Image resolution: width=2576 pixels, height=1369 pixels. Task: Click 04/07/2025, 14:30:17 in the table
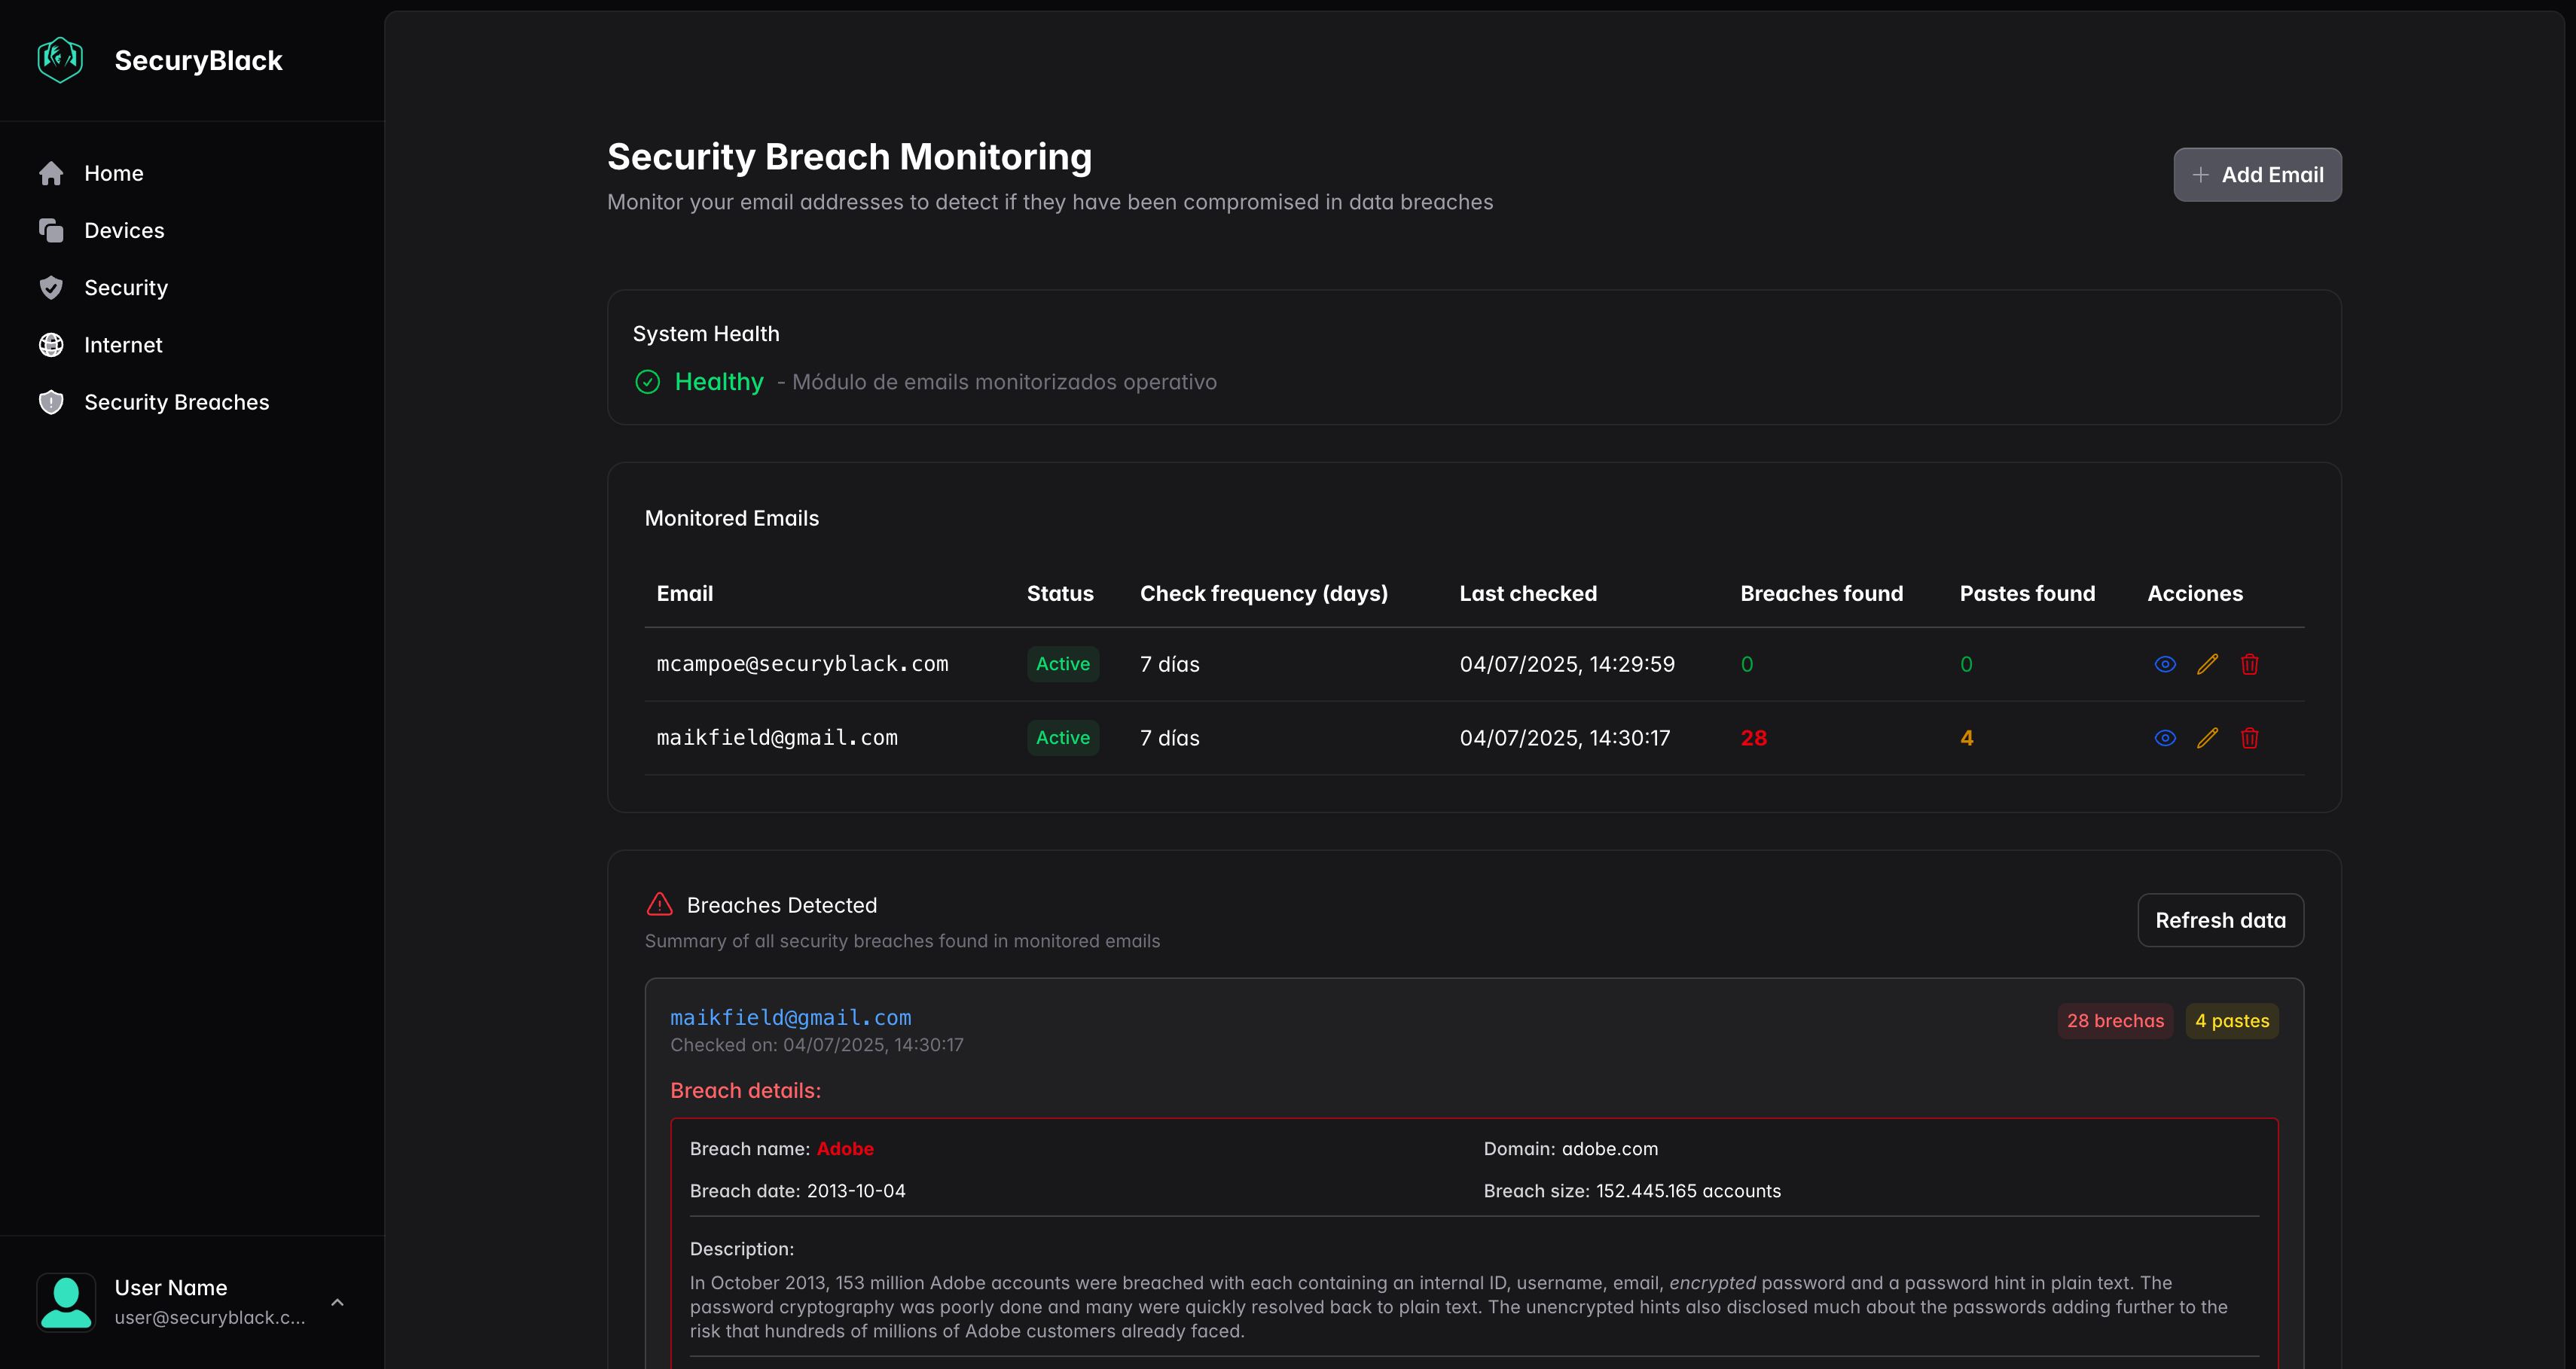(x=1564, y=738)
